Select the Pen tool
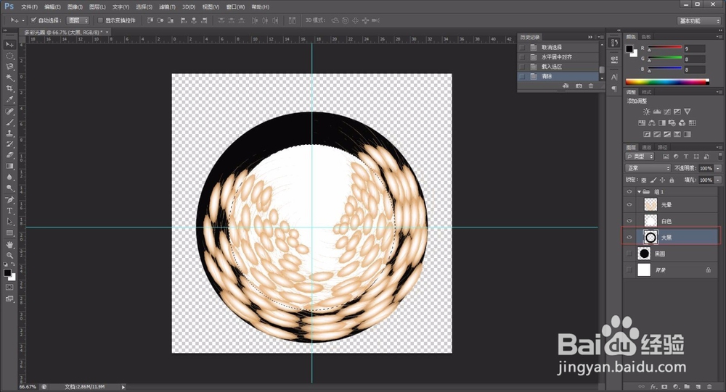The height and width of the screenshot is (392, 726). tap(9, 200)
